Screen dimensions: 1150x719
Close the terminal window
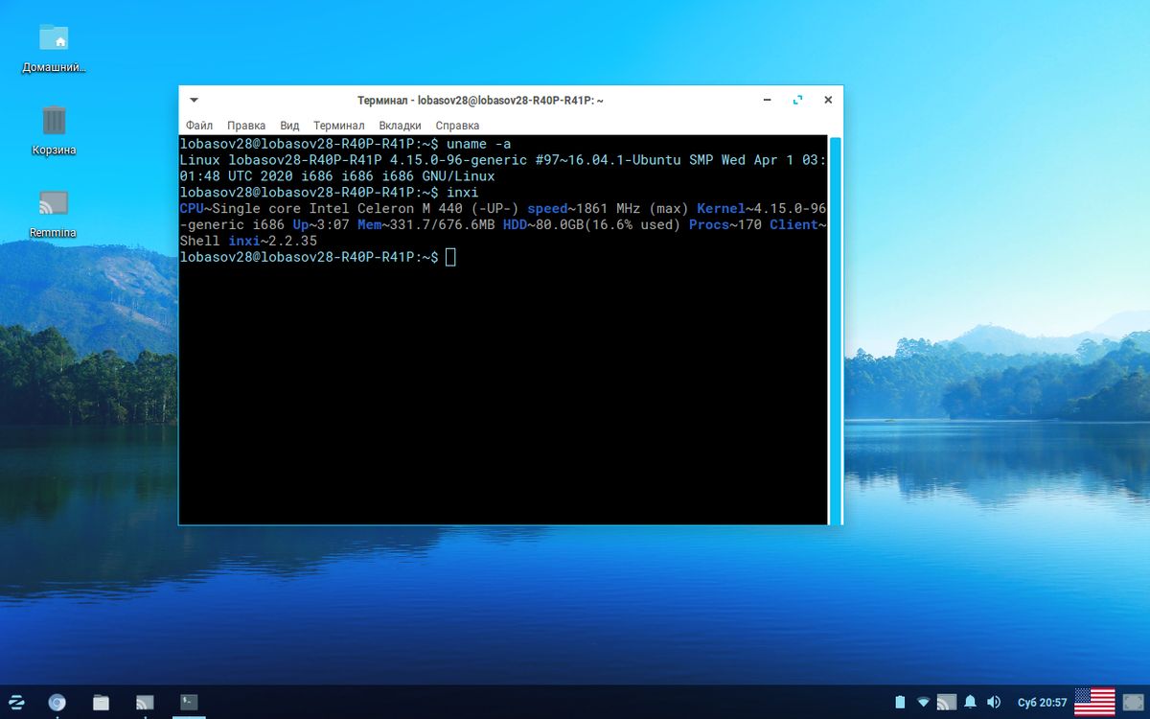(828, 100)
